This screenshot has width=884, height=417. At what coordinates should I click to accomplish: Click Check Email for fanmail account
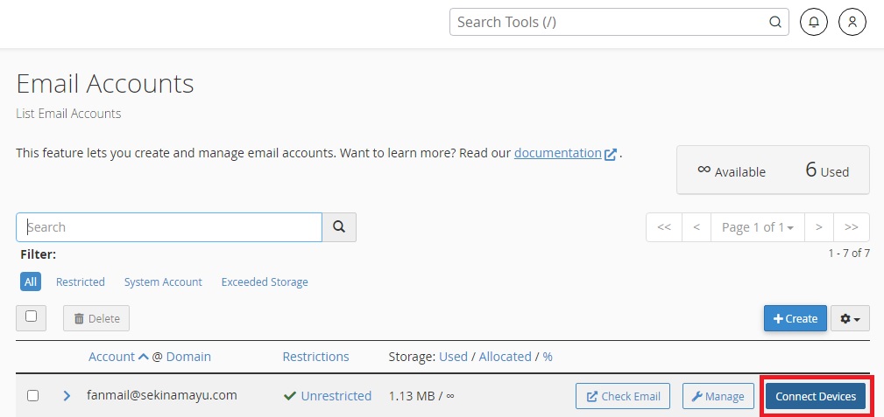pos(622,396)
